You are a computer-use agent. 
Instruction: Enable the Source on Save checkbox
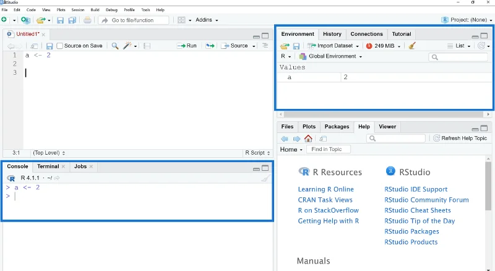tap(59, 46)
